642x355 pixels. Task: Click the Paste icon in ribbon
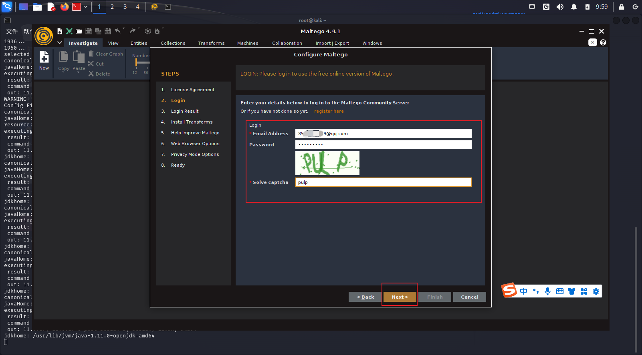[x=79, y=56]
